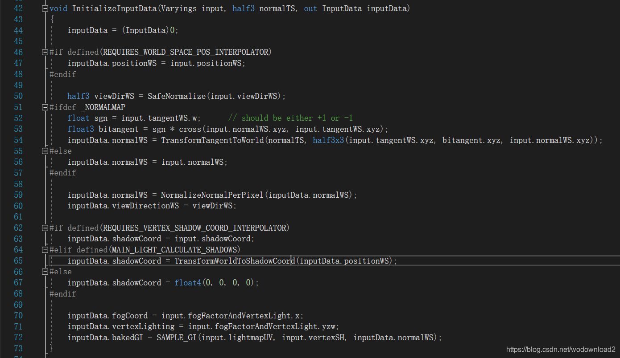This screenshot has width=620, height=358.
Task: Click line number 73 in the gutter
Action: pos(18,349)
